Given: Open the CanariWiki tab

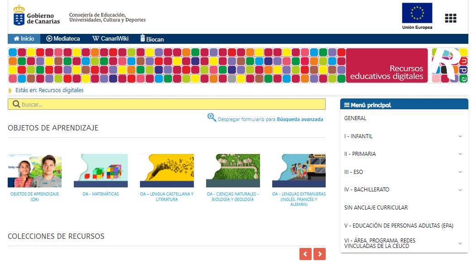Looking at the screenshot, I should coord(110,39).
